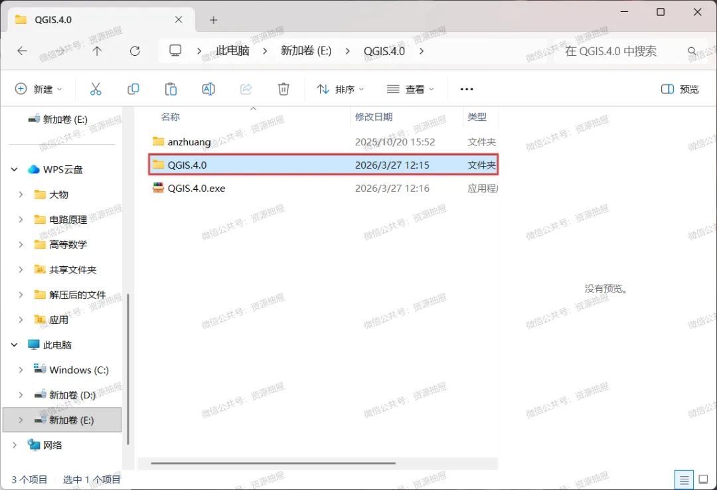Go forward with the right arrow
This screenshot has height=490, width=717.
[x=61, y=50]
